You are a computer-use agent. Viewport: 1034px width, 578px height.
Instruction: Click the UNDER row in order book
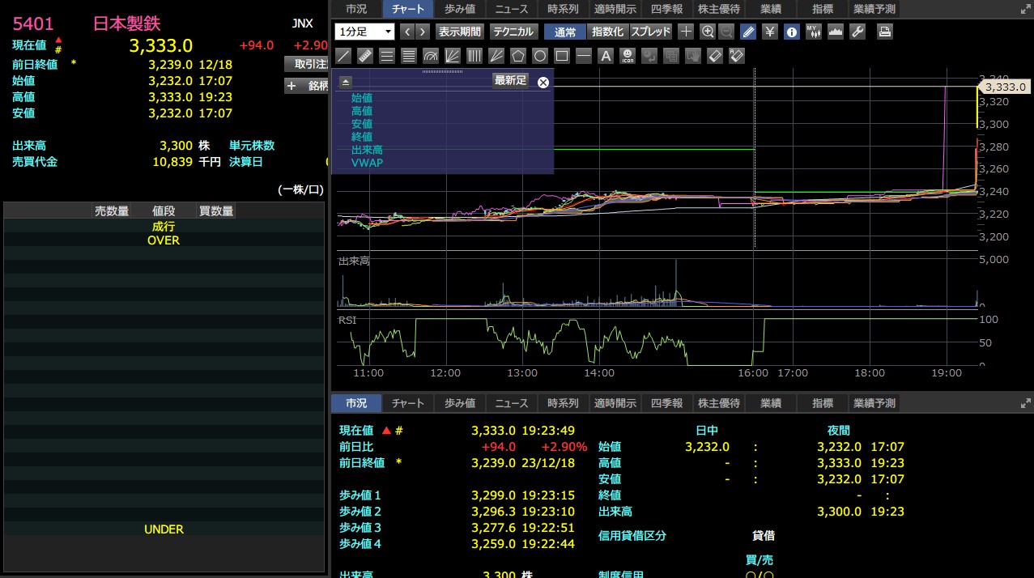tap(164, 529)
